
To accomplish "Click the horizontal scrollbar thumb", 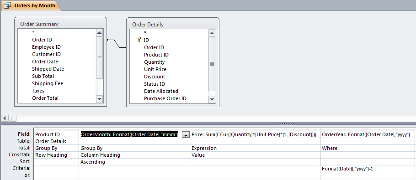I will (x=13, y=118).
